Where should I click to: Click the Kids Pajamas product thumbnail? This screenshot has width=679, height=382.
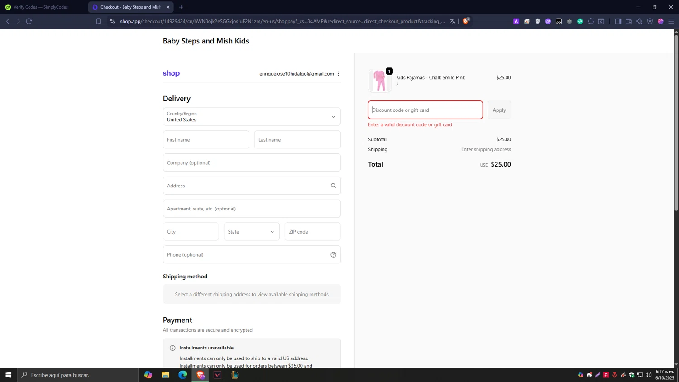point(380,81)
